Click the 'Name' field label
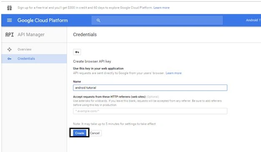261x152 pixels. [x=77, y=82]
